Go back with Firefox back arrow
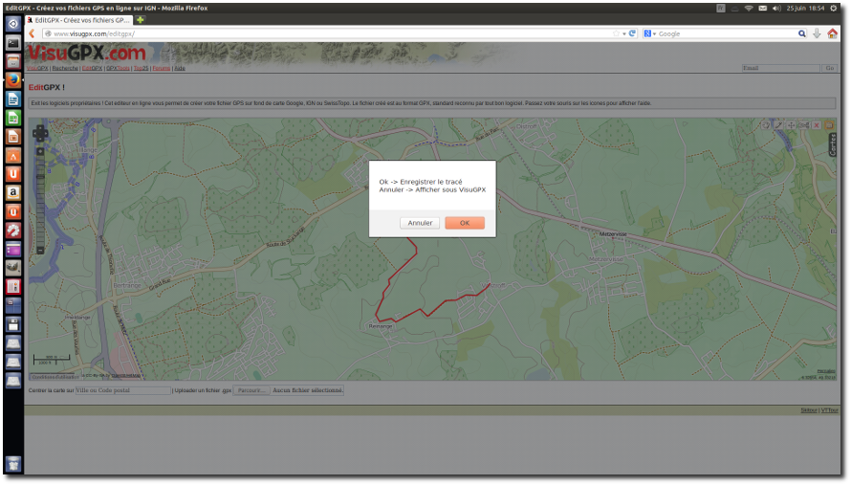The height and width of the screenshot is (485, 851). click(32, 33)
